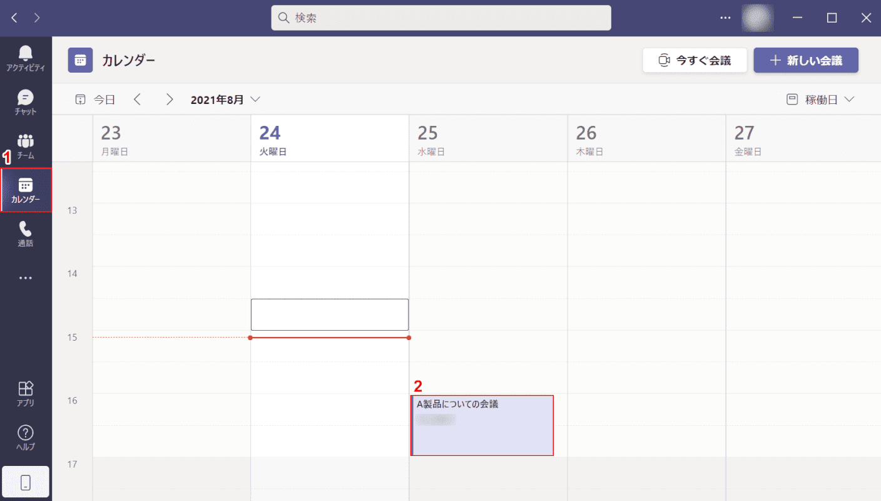881x501 pixels.
Task: Open the Calls (通話) phone icon
Action: click(26, 234)
